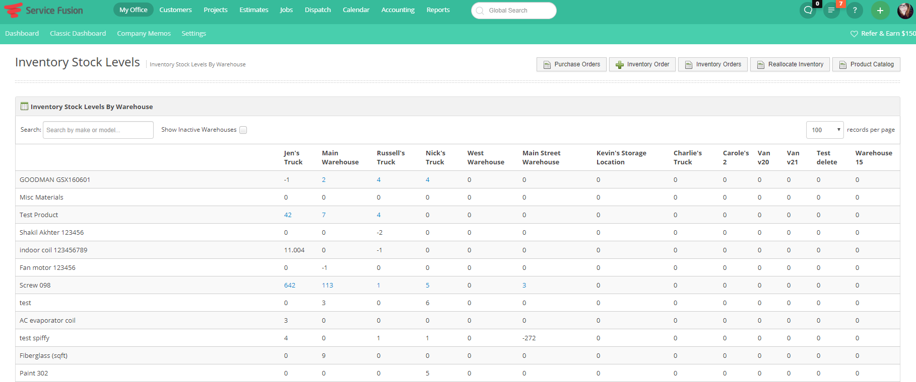Open the Settings sub-menu
This screenshot has height=382, width=916.
194,33
